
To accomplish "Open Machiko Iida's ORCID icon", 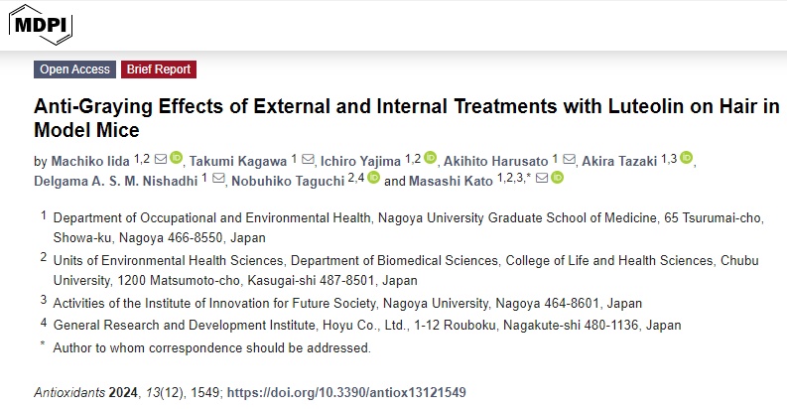I will point(177,158).
